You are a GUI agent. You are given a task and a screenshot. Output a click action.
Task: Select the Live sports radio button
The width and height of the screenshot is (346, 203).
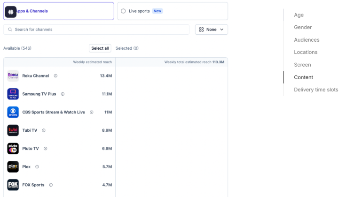123,11
